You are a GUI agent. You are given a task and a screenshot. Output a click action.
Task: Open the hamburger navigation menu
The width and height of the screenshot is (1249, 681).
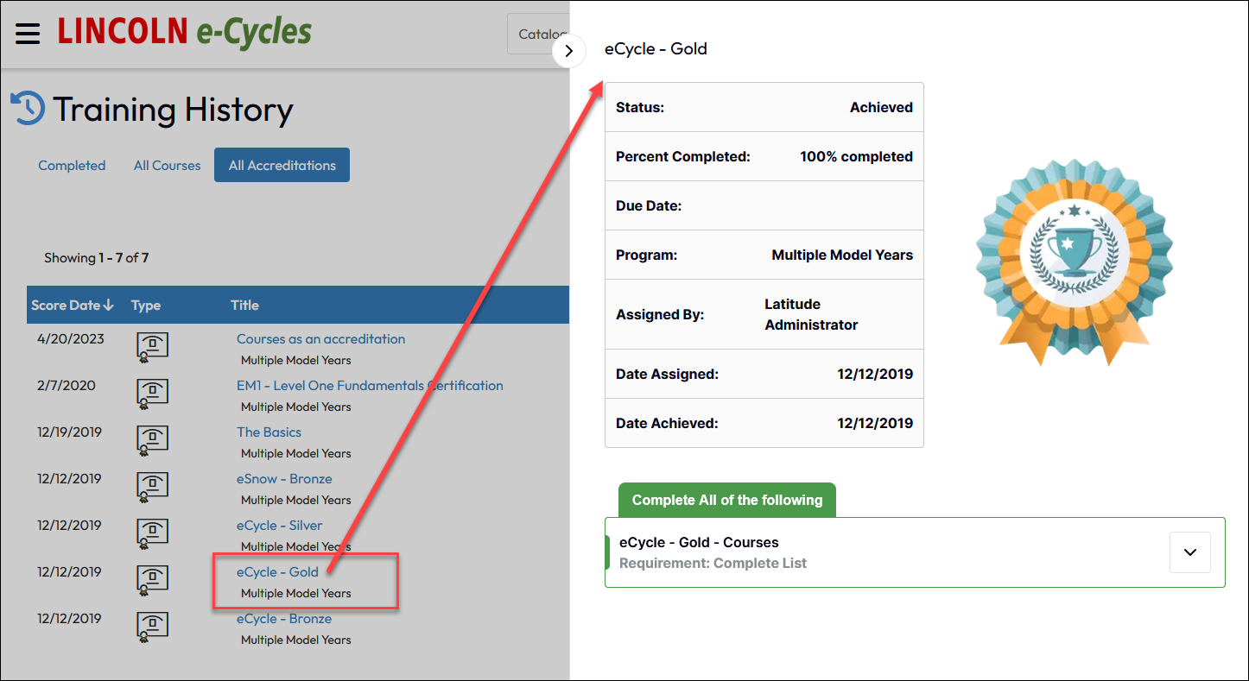[28, 34]
